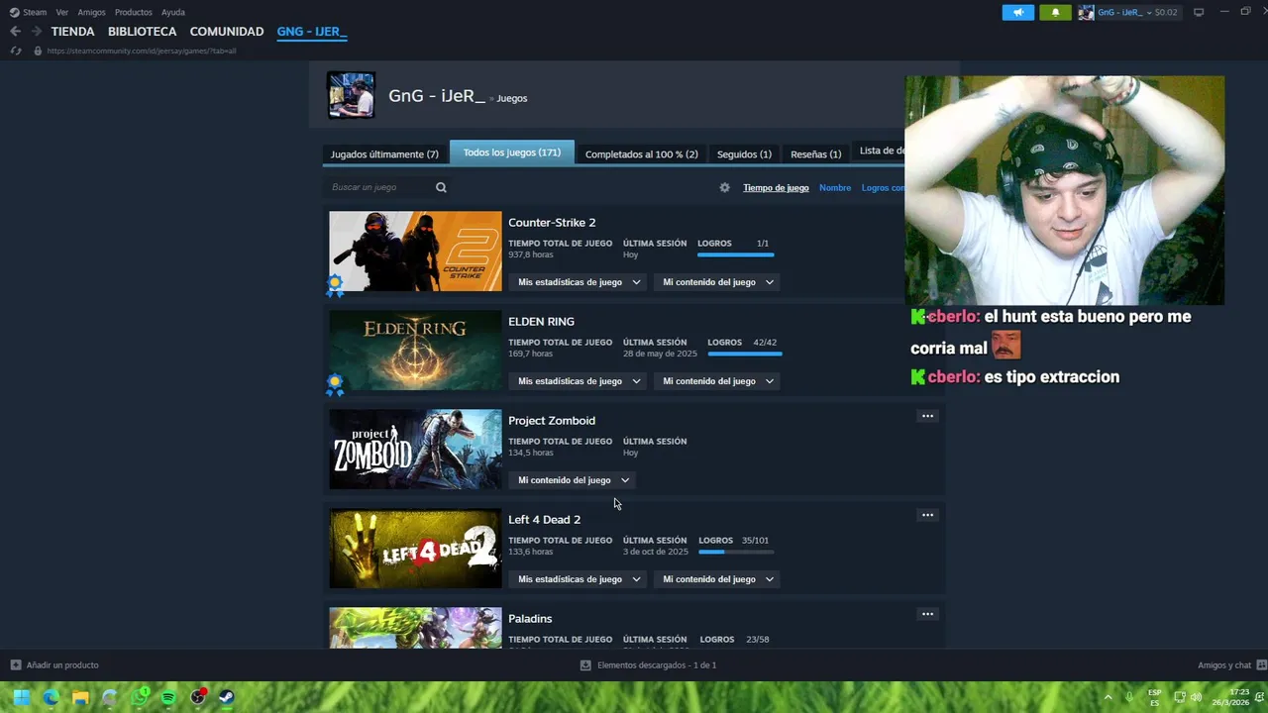Switch to Big Picture mode monitor icon
1268x713 pixels.
point(1199,13)
